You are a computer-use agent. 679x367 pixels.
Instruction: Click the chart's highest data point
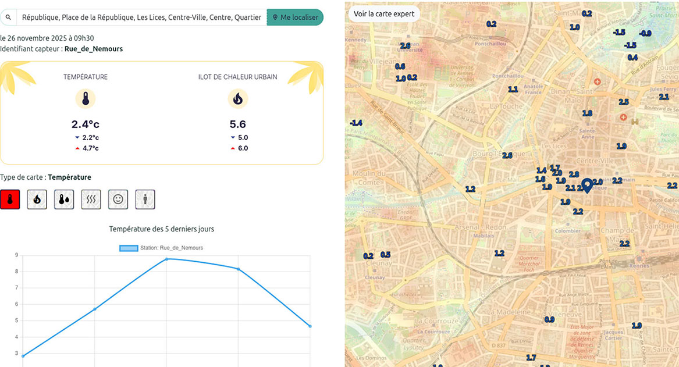166,259
